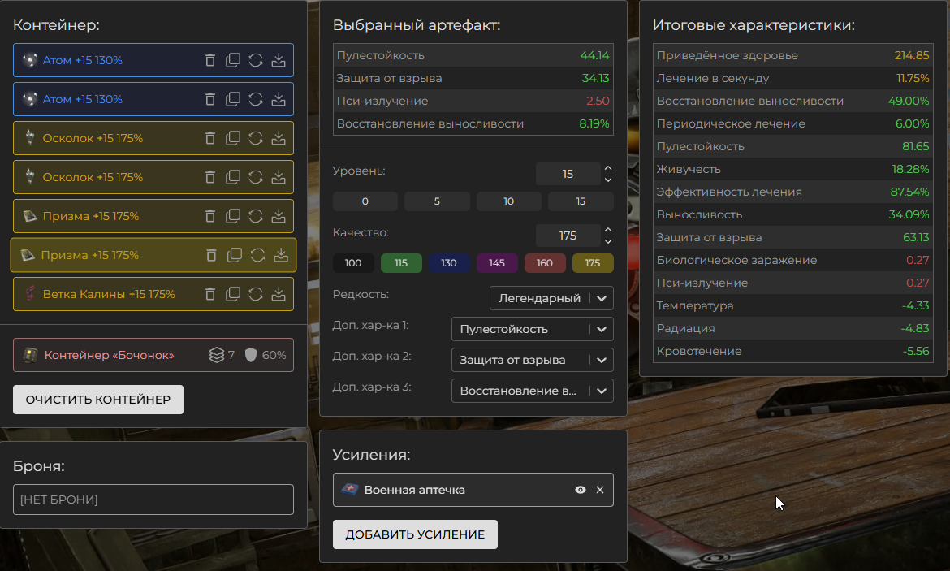
Task: Duplicate the first Осколок +15 175% artifact
Action: tap(233, 138)
